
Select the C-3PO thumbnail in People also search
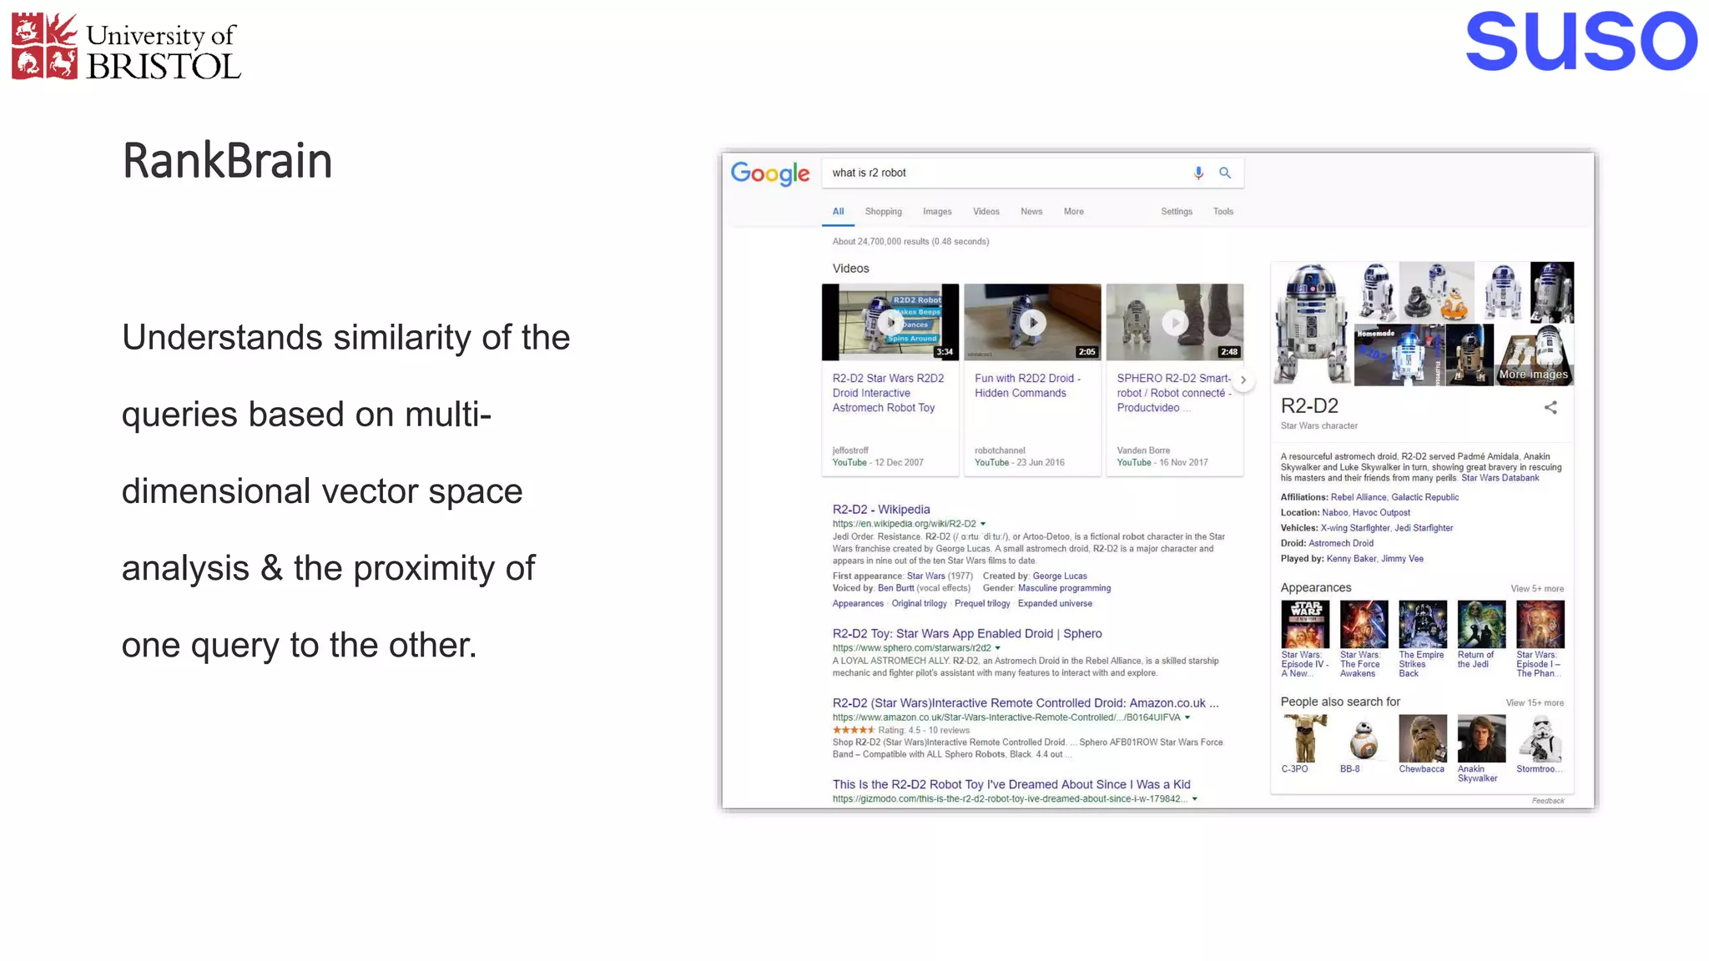1305,738
